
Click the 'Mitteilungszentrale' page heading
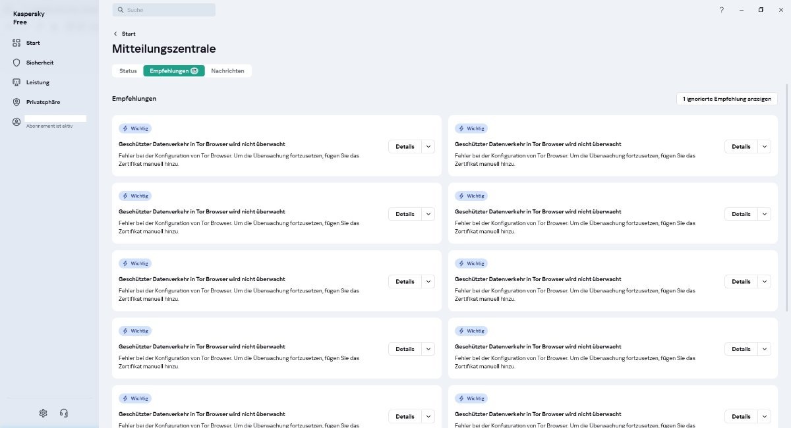pyautogui.click(x=164, y=49)
